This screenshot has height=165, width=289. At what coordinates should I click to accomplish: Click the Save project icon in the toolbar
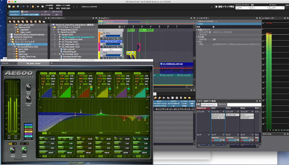coord(18,7)
